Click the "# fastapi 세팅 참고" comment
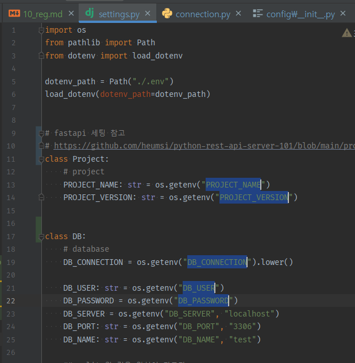Viewport: 355px width, 363px height. 85,133
